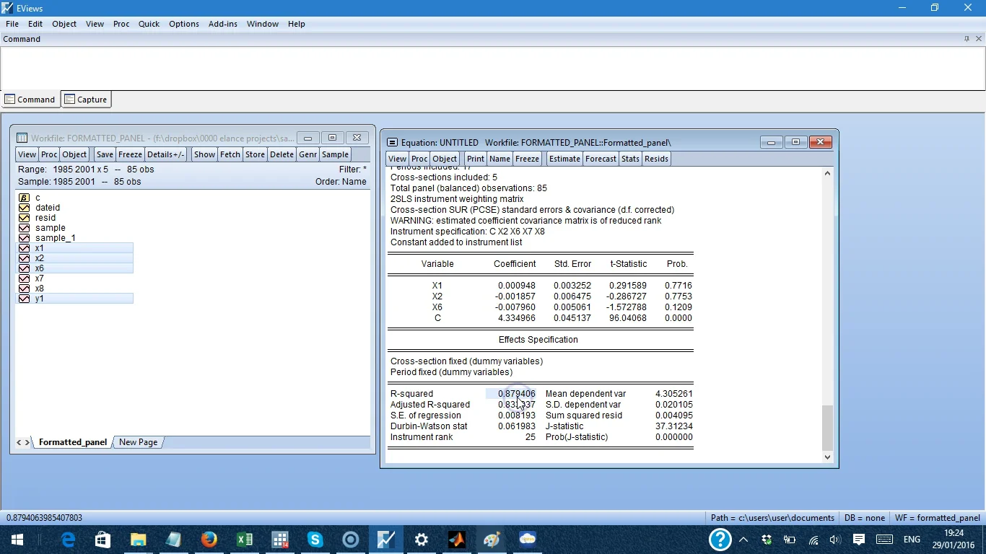Open the equation window Object dropdown
This screenshot has height=554, width=986.
click(x=445, y=159)
